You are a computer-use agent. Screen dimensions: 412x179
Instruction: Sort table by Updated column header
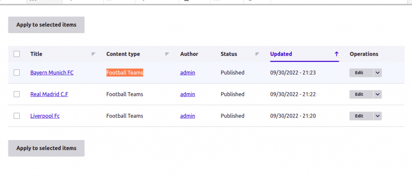281,54
